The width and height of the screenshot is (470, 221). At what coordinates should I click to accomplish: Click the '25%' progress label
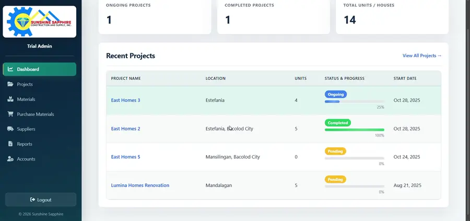(380, 107)
